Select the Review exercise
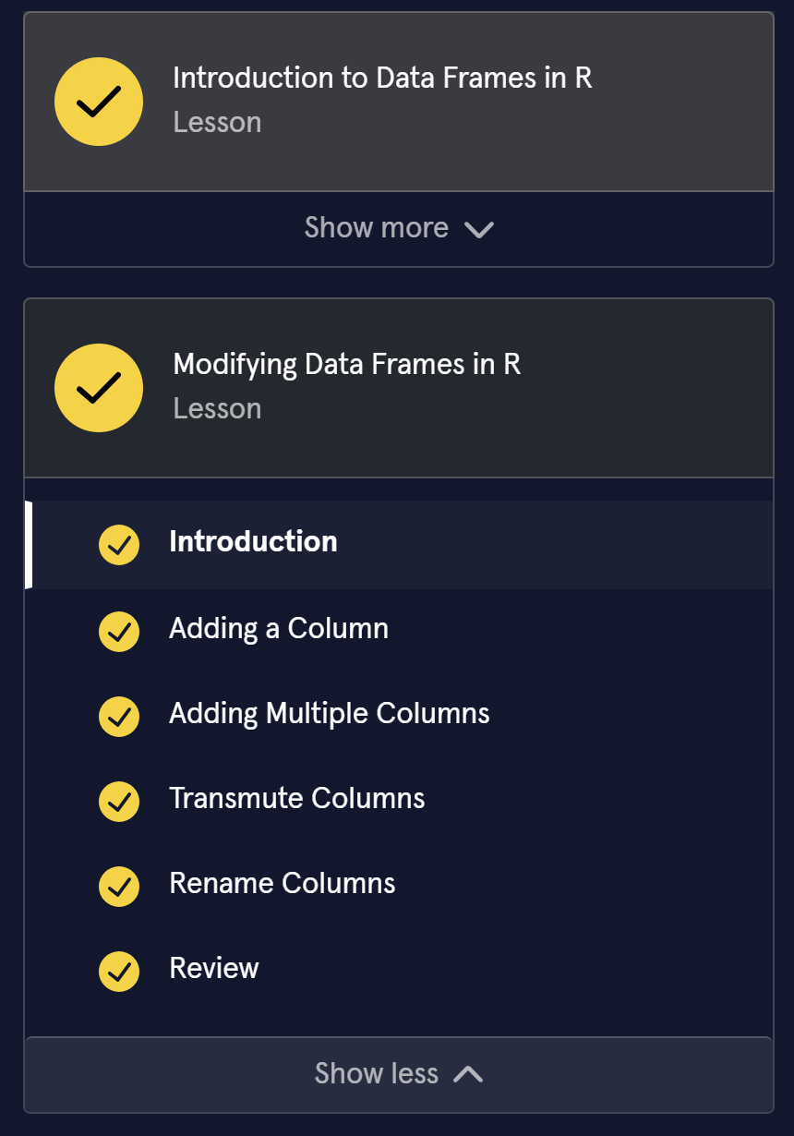 click(x=214, y=969)
